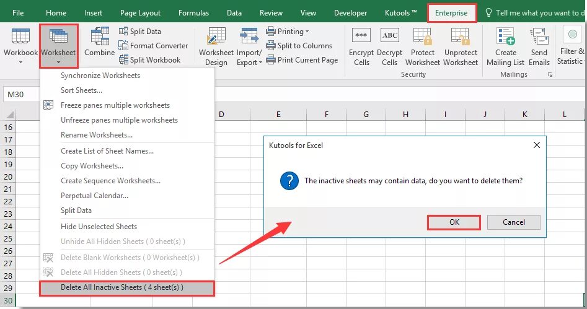
Task: Switch to the Page Layout tab
Action: point(140,13)
